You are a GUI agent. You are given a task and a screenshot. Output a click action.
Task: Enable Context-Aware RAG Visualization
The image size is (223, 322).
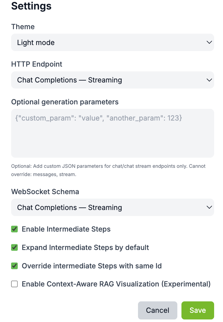[x=14, y=284]
